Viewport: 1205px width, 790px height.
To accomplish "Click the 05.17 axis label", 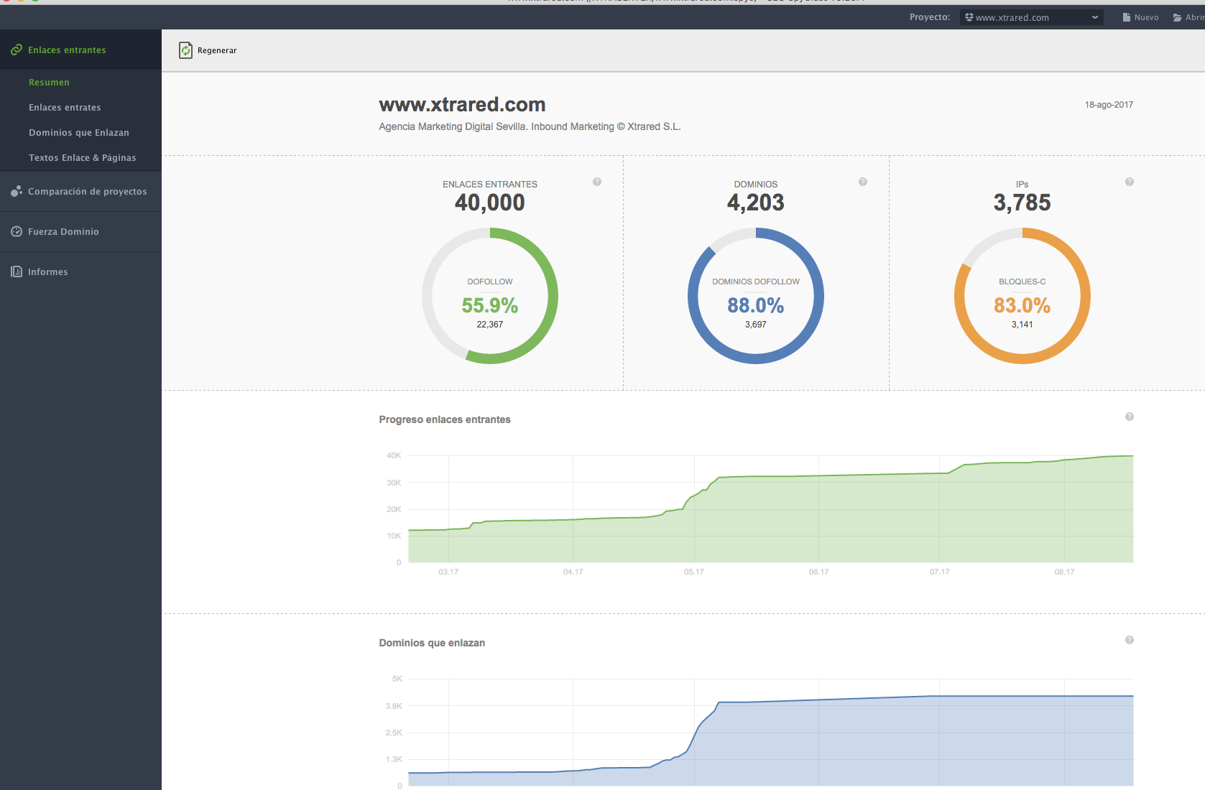I will click(694, 572).
